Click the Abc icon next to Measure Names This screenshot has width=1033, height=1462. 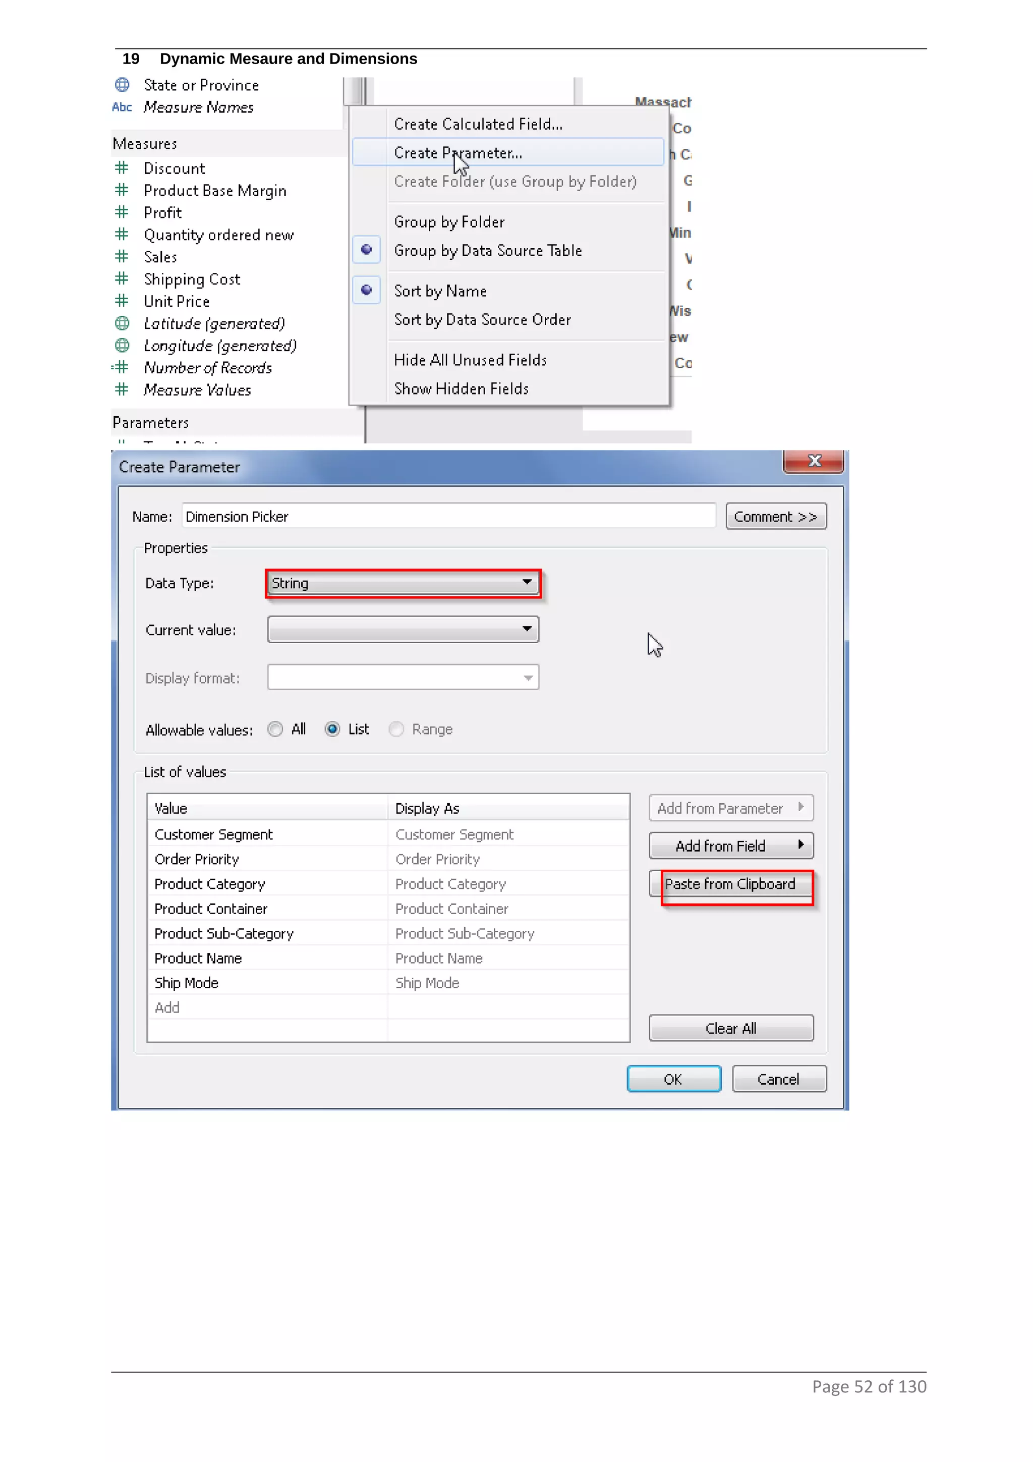tap(122, 107)
